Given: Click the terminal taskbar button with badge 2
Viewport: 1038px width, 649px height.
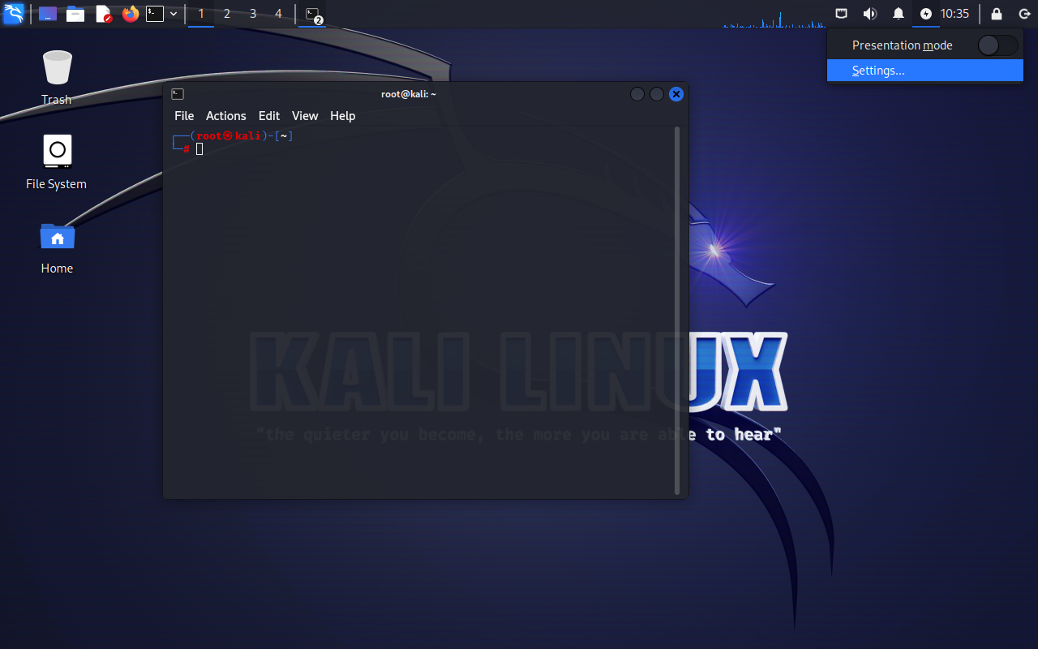Looking at the screenshot, I should pyautogui.click(x=313, y=14).
